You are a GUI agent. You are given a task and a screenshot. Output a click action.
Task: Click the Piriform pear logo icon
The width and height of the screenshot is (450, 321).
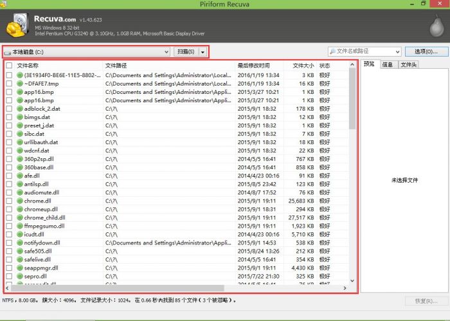point(436,27)
